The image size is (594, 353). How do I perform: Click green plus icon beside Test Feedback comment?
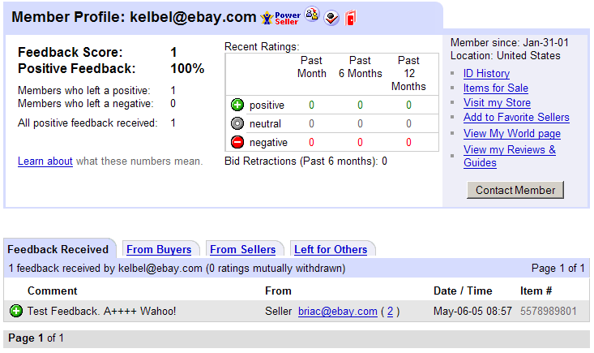[16, 311]
